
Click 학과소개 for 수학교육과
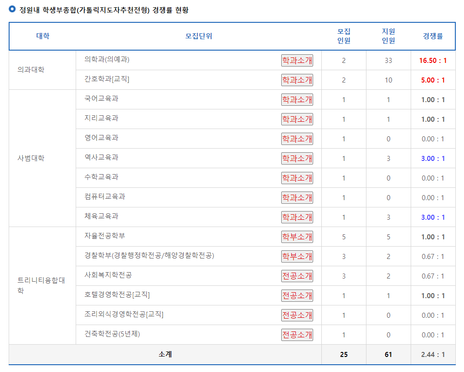pos(297,177)
